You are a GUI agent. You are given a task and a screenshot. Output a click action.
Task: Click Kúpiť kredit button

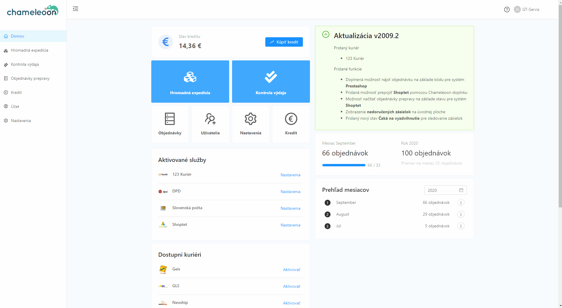pos(284,42)
